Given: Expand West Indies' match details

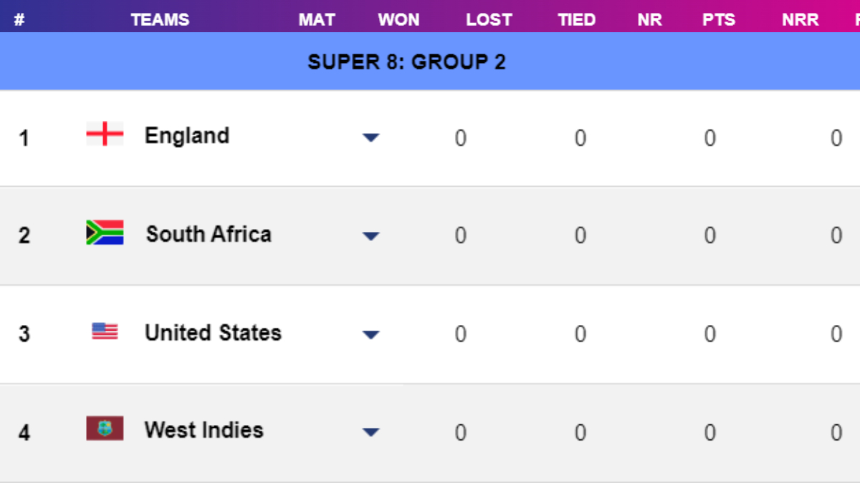Looking at the screenshot, I should click(371, 431).
